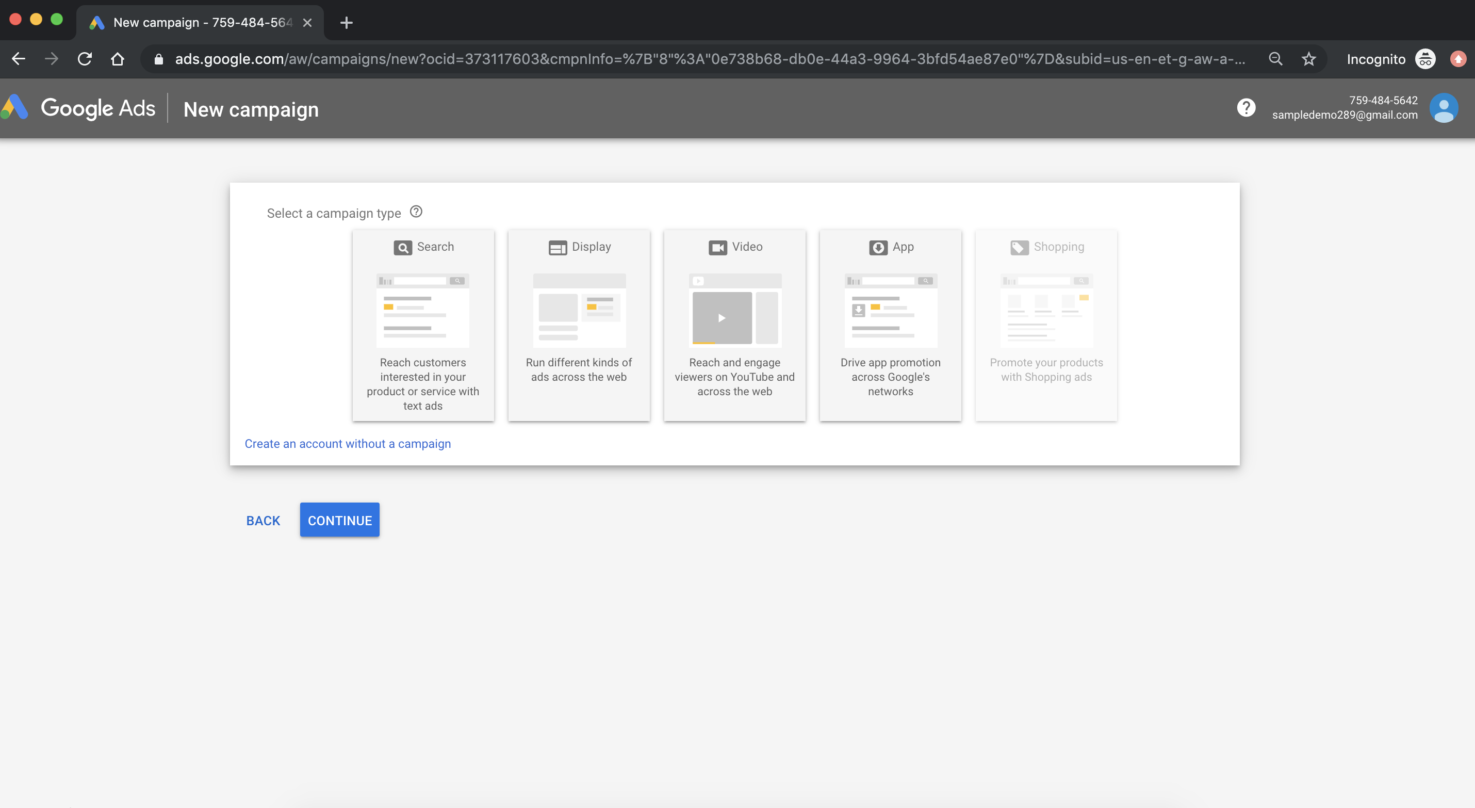Open 'Create an account without a campaign' link
Image resolution: width=1475 pixels, height=808 pixels.
348,444
